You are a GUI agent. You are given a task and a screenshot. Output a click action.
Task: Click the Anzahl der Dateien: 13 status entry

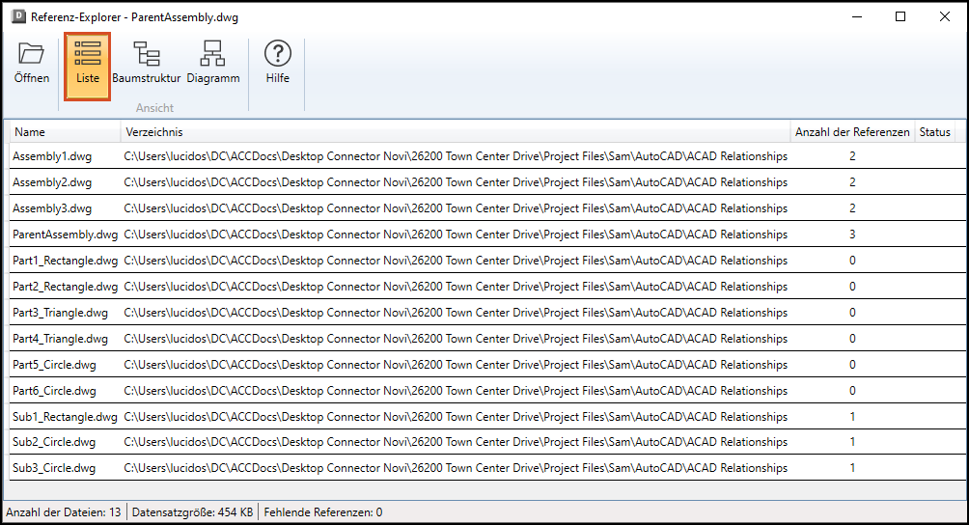(64, 512)
